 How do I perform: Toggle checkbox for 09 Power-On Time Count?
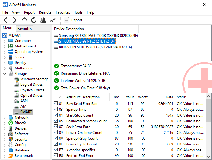coord(56,132)
